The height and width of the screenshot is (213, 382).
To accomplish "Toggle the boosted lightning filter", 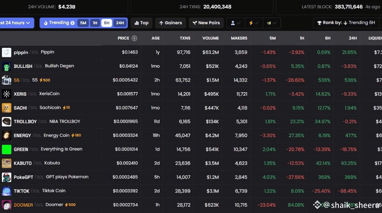I will [254, 23].
